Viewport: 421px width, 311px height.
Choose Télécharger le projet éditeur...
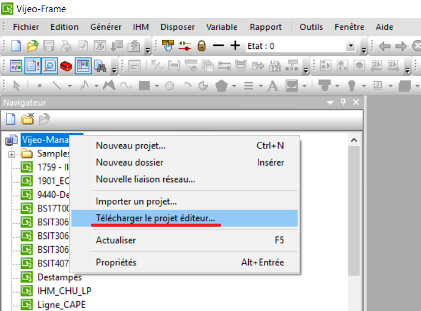point(184,218)
